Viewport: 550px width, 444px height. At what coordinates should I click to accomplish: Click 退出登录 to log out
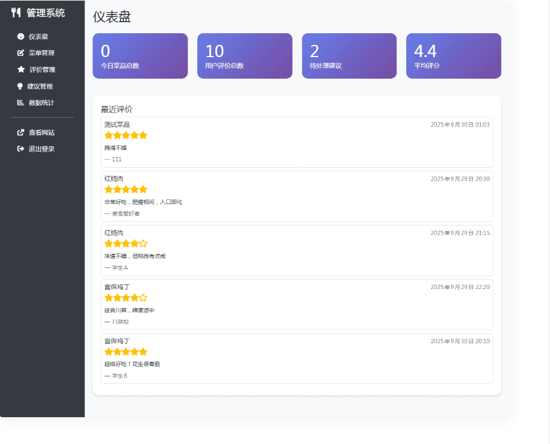pyautogui.click(x=41, y=149)
